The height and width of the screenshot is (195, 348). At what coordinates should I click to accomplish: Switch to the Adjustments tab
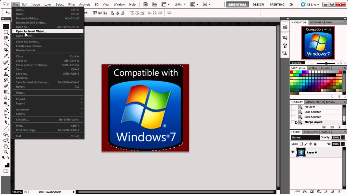click(x=315, y=102)
